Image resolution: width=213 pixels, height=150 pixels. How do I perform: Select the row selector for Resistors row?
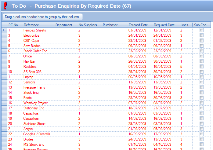(4, 67)
